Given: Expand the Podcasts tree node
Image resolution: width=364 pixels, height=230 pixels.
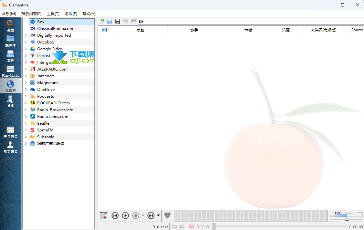Looking at the screenshot, I should tap(26, 96).
